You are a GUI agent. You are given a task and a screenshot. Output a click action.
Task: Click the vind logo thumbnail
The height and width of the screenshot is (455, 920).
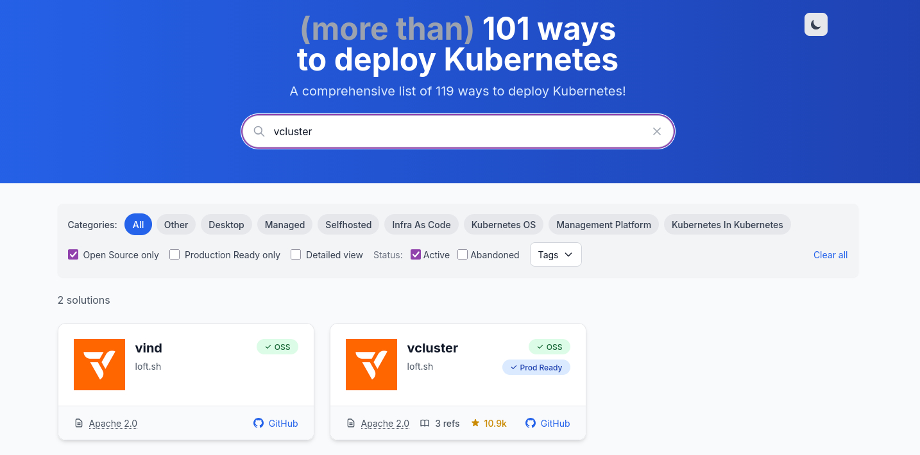[x=99, y=365]
